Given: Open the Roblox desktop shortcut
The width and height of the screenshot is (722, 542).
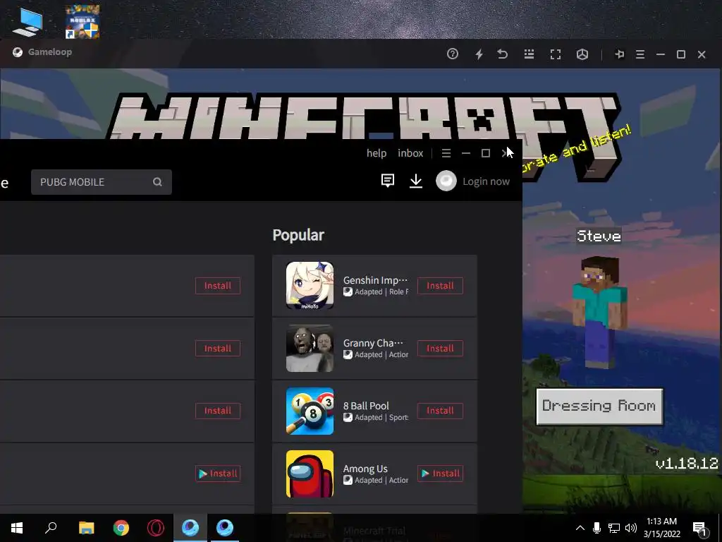Looking at the screenshot, I should point(82,21).
